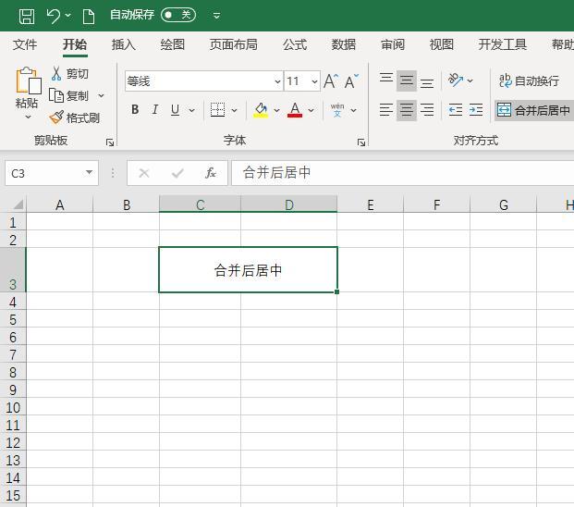Click the Save icon in title bar
This screenshot has height=507, width=574.
[27, 15]
